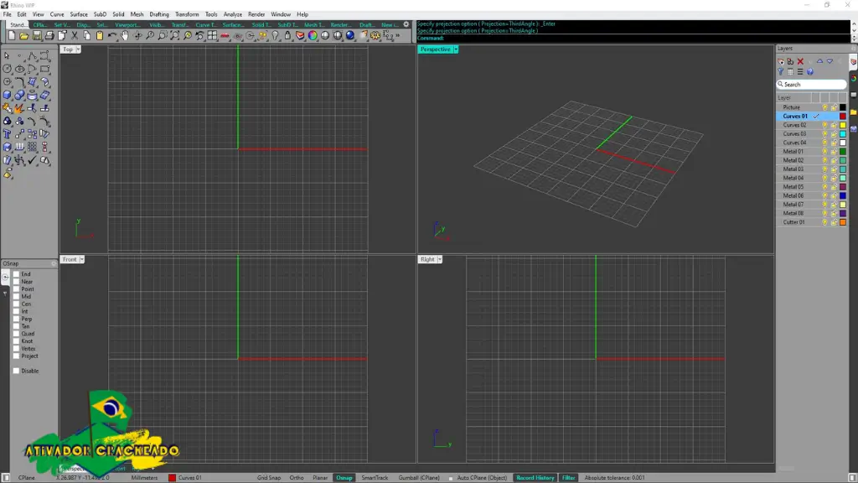Enable the Point object snap checkbox

pos(17,288)
